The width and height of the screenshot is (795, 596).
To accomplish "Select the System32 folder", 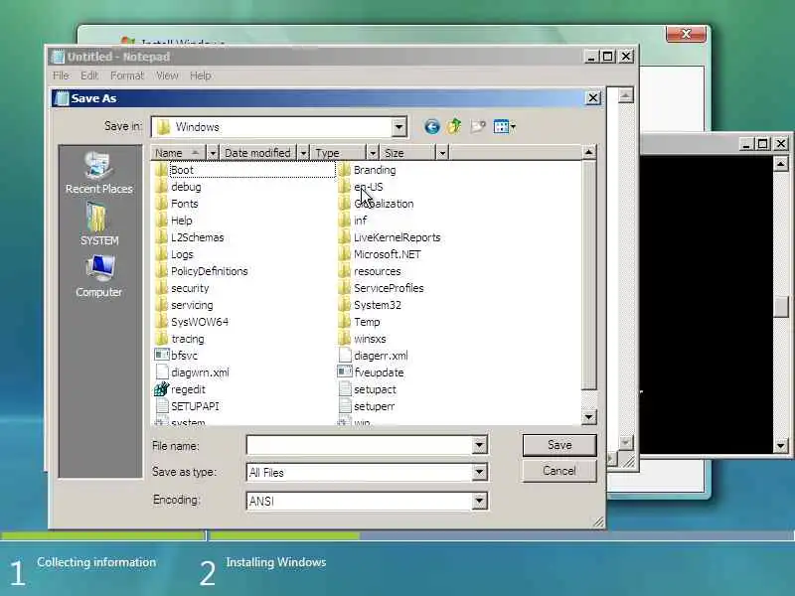I will [370, 305].
